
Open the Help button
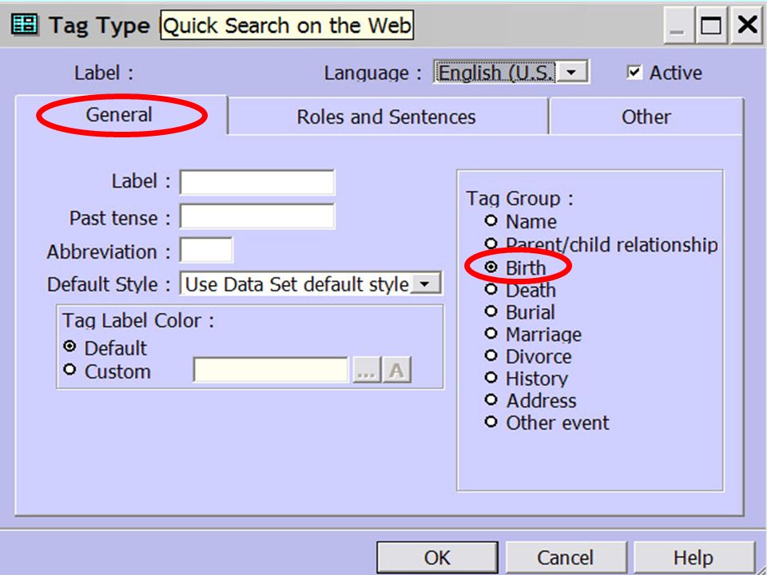693,557
